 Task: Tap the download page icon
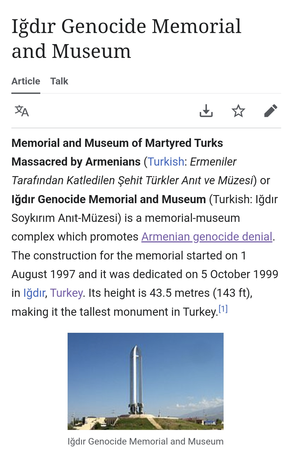click(x=206, y=111)
